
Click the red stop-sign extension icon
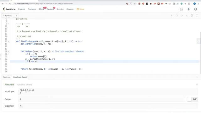143,4
